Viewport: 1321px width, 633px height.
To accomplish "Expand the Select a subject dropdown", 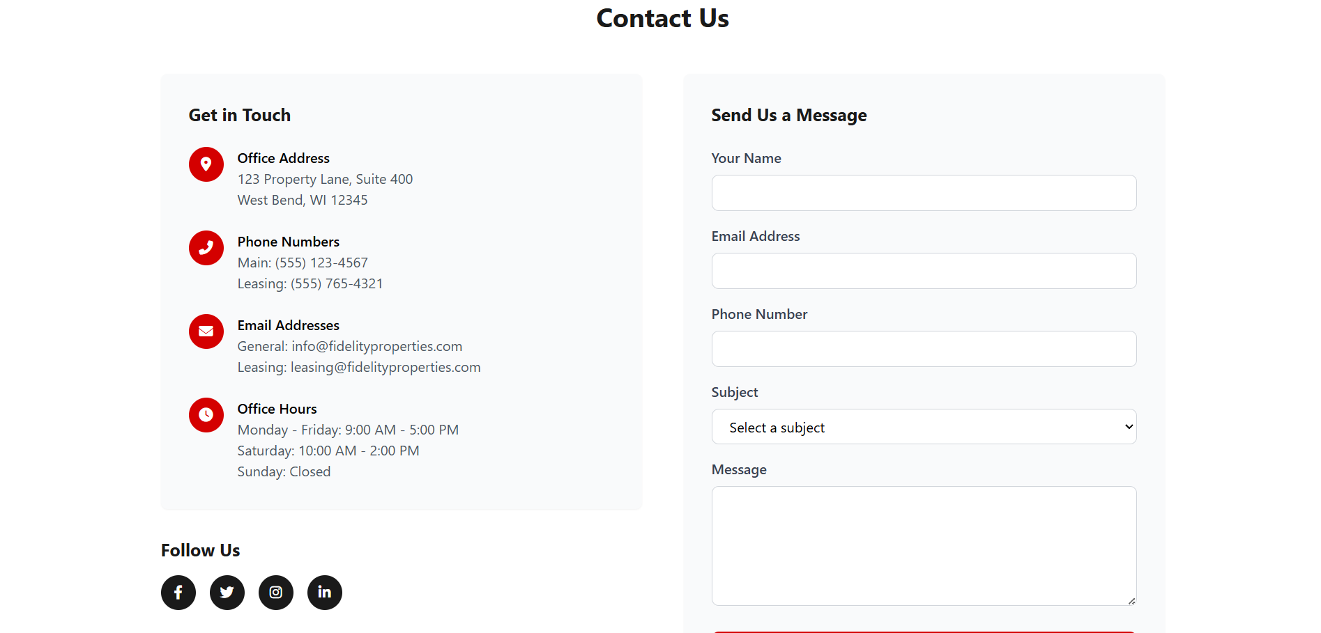I will click(924, 427).
